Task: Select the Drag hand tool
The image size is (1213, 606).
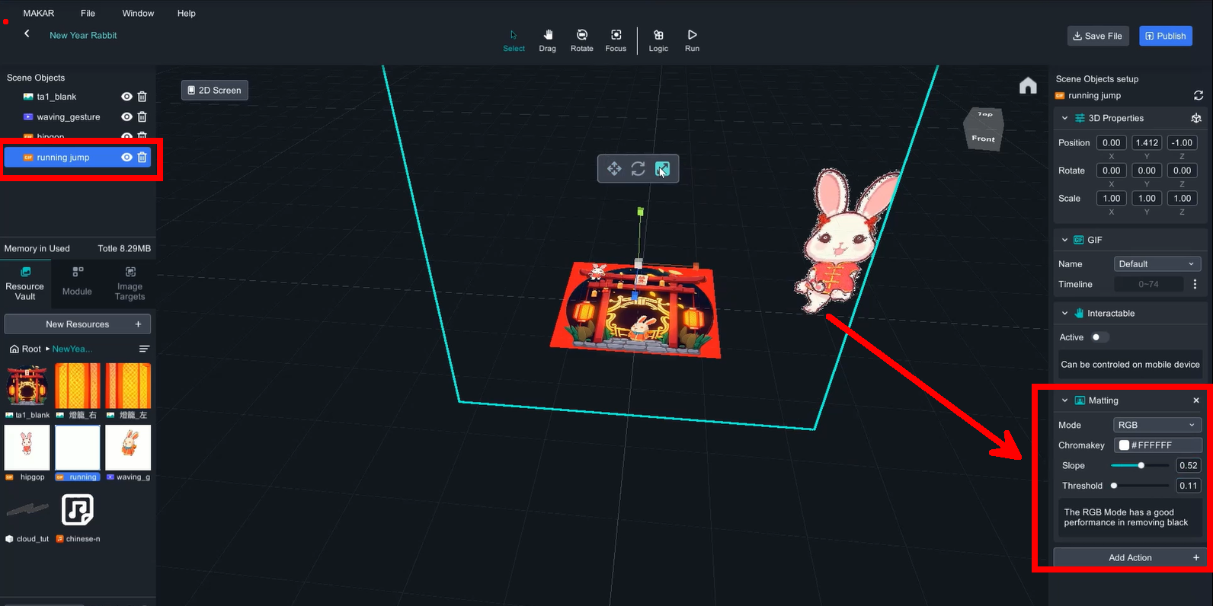Action: [547, 40]
